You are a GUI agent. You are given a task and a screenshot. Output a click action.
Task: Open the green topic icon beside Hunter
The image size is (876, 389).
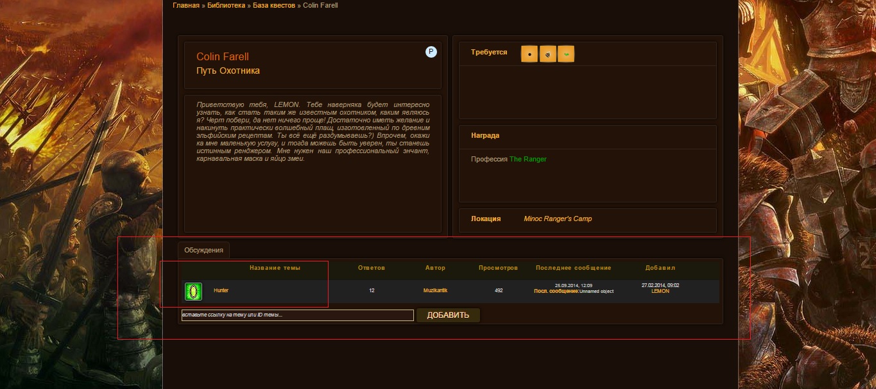pos(193,292)
